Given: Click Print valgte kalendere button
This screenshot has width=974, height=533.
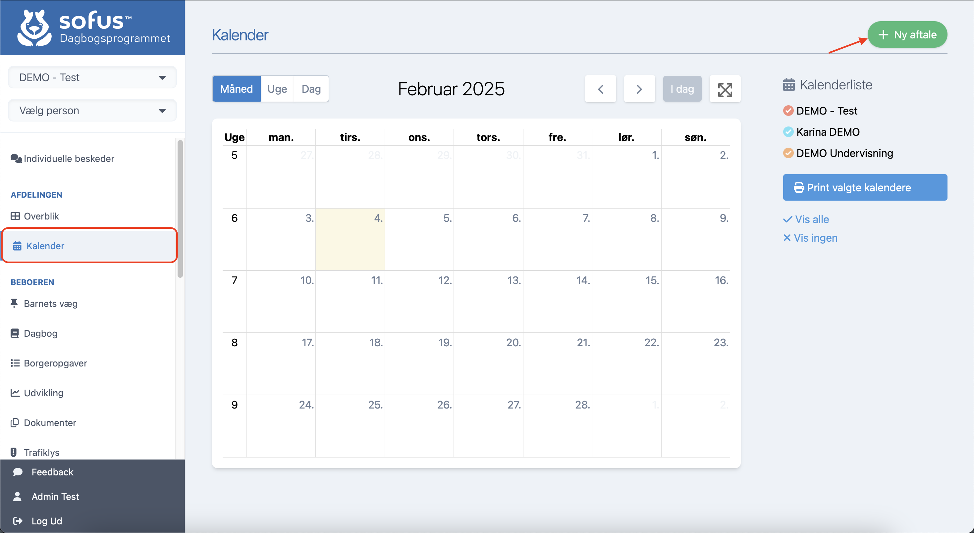Looking at the screenshot, I should click(x=865, y=187).
